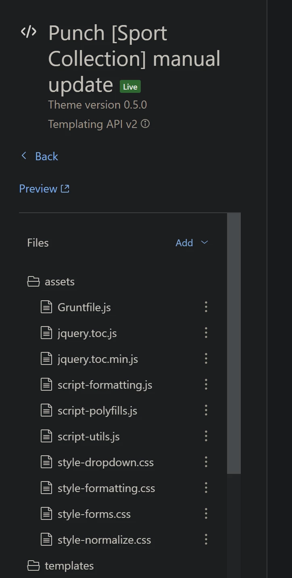Open the three-dot menu for style-dropdown.css
Screen dimensions: 292x578
(206, 462)
